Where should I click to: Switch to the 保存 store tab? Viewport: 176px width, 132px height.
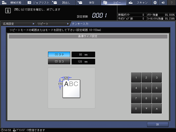(88, 2)
